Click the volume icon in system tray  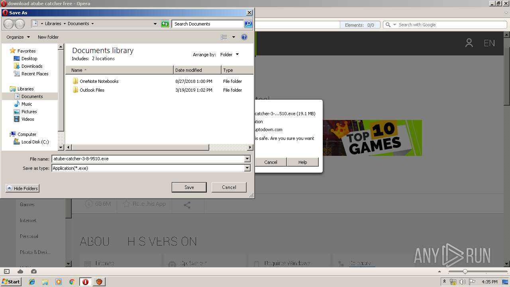[462, 282]
